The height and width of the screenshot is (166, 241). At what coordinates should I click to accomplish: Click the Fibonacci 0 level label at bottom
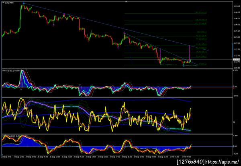click(202, 64)
